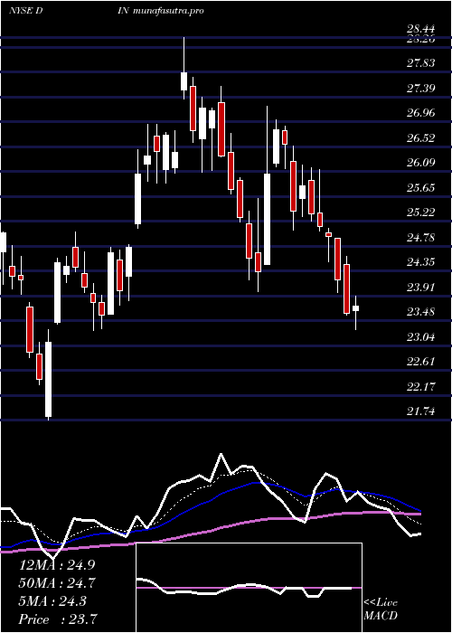Screen dimensions: 452x633
Task: Click the NYSE D ticker label
Action: coord(26,11)
